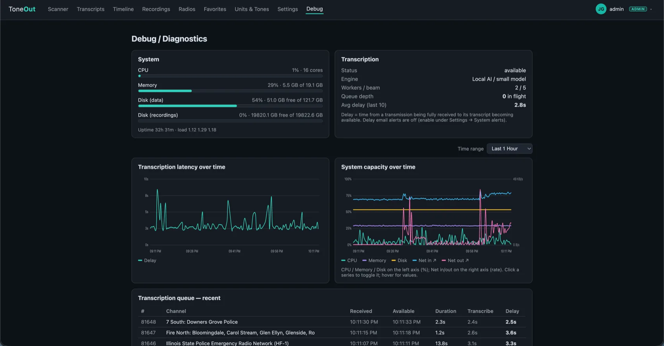
Task: Click the 'available' status value
Action: click(515, 70)
